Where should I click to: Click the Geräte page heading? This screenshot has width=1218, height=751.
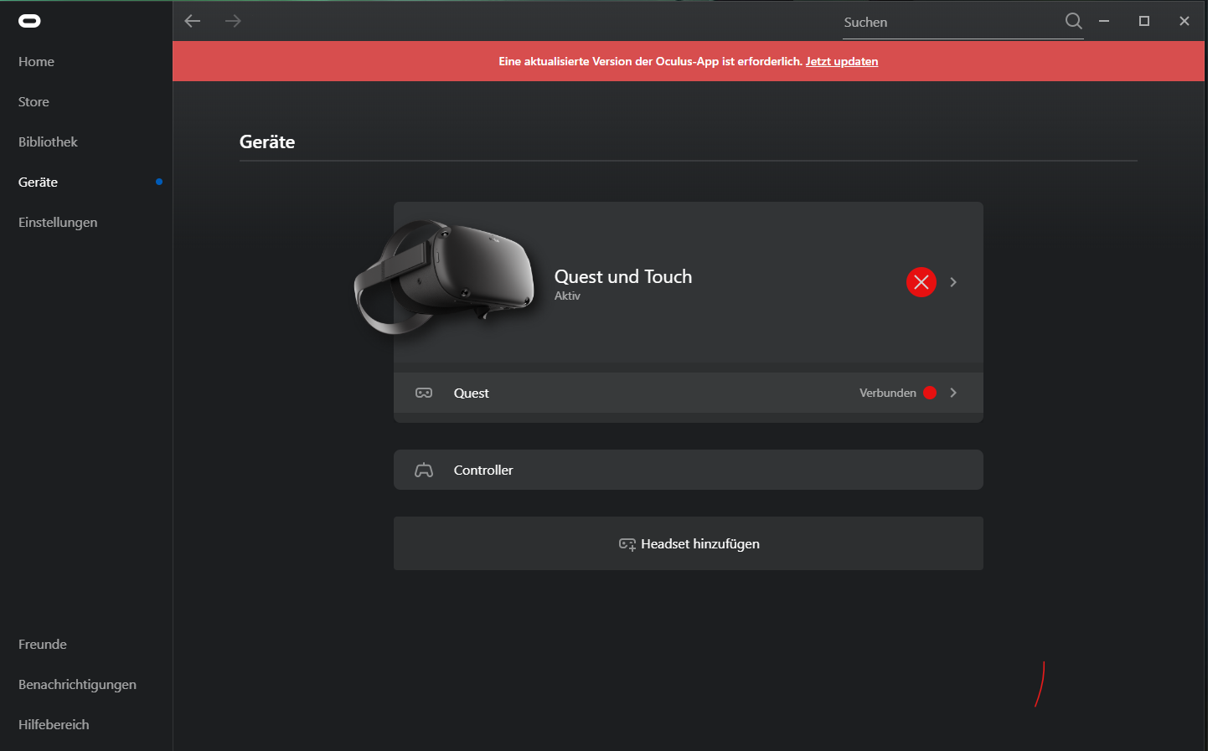coord(267,141)
